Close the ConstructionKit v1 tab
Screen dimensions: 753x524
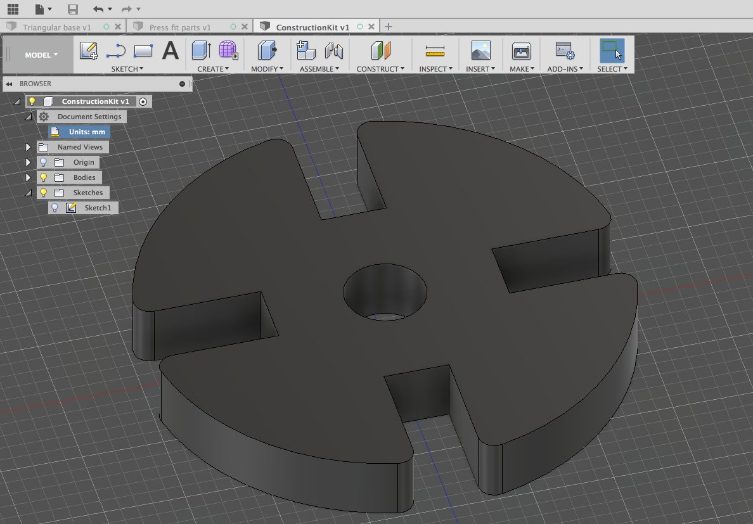371,27
